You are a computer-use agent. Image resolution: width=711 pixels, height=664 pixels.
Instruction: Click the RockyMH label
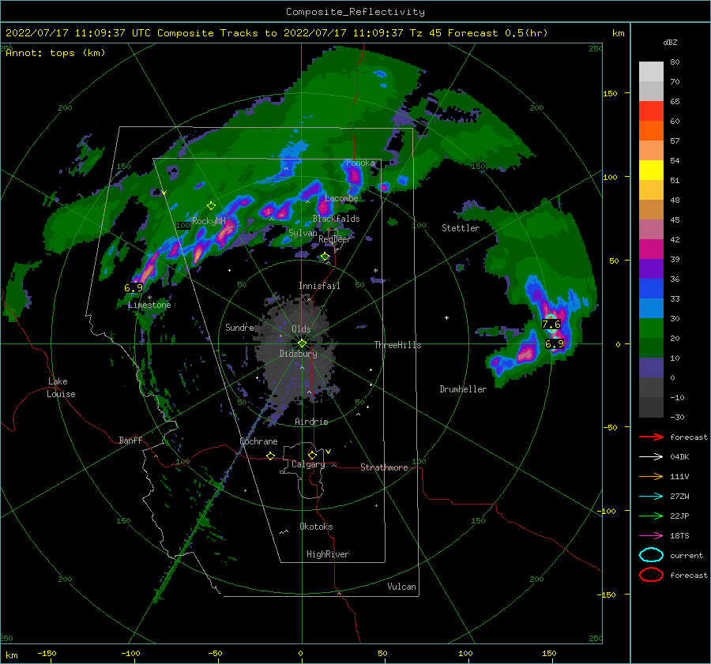[209, 221]
